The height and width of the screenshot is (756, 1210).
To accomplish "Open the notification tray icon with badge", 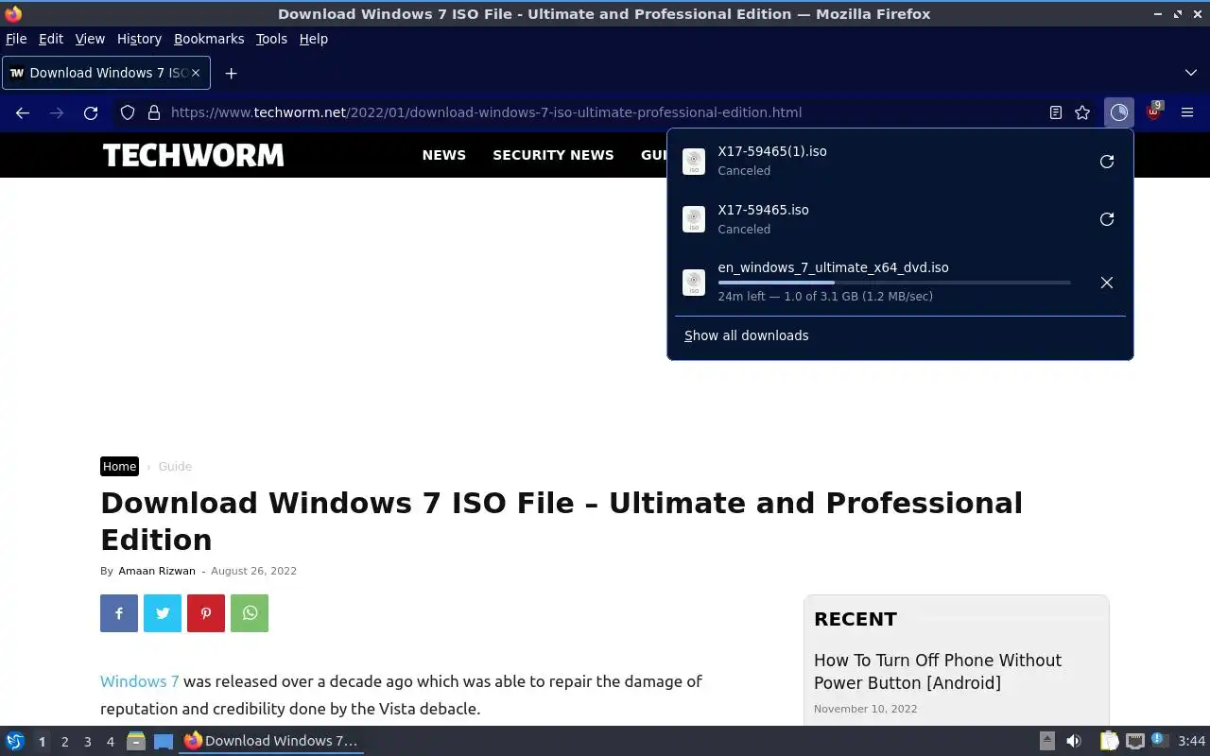I will [1160, 741].
